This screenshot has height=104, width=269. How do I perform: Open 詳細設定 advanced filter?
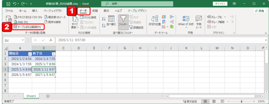tap(136, 27)
